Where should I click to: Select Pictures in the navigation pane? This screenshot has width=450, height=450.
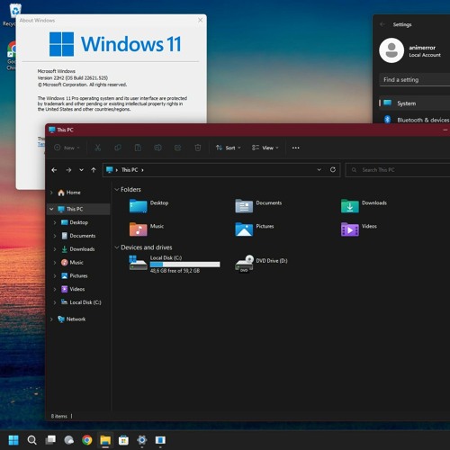[x=74, y=275]
